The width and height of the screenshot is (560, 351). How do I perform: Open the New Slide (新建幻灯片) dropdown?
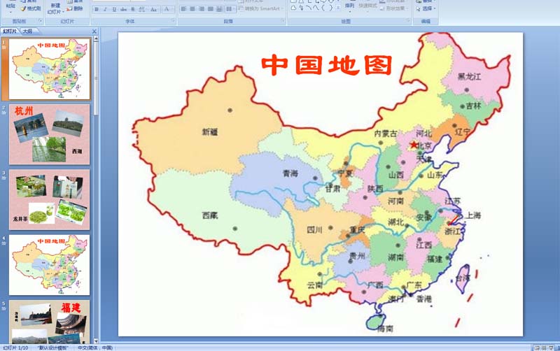point(55,9)
